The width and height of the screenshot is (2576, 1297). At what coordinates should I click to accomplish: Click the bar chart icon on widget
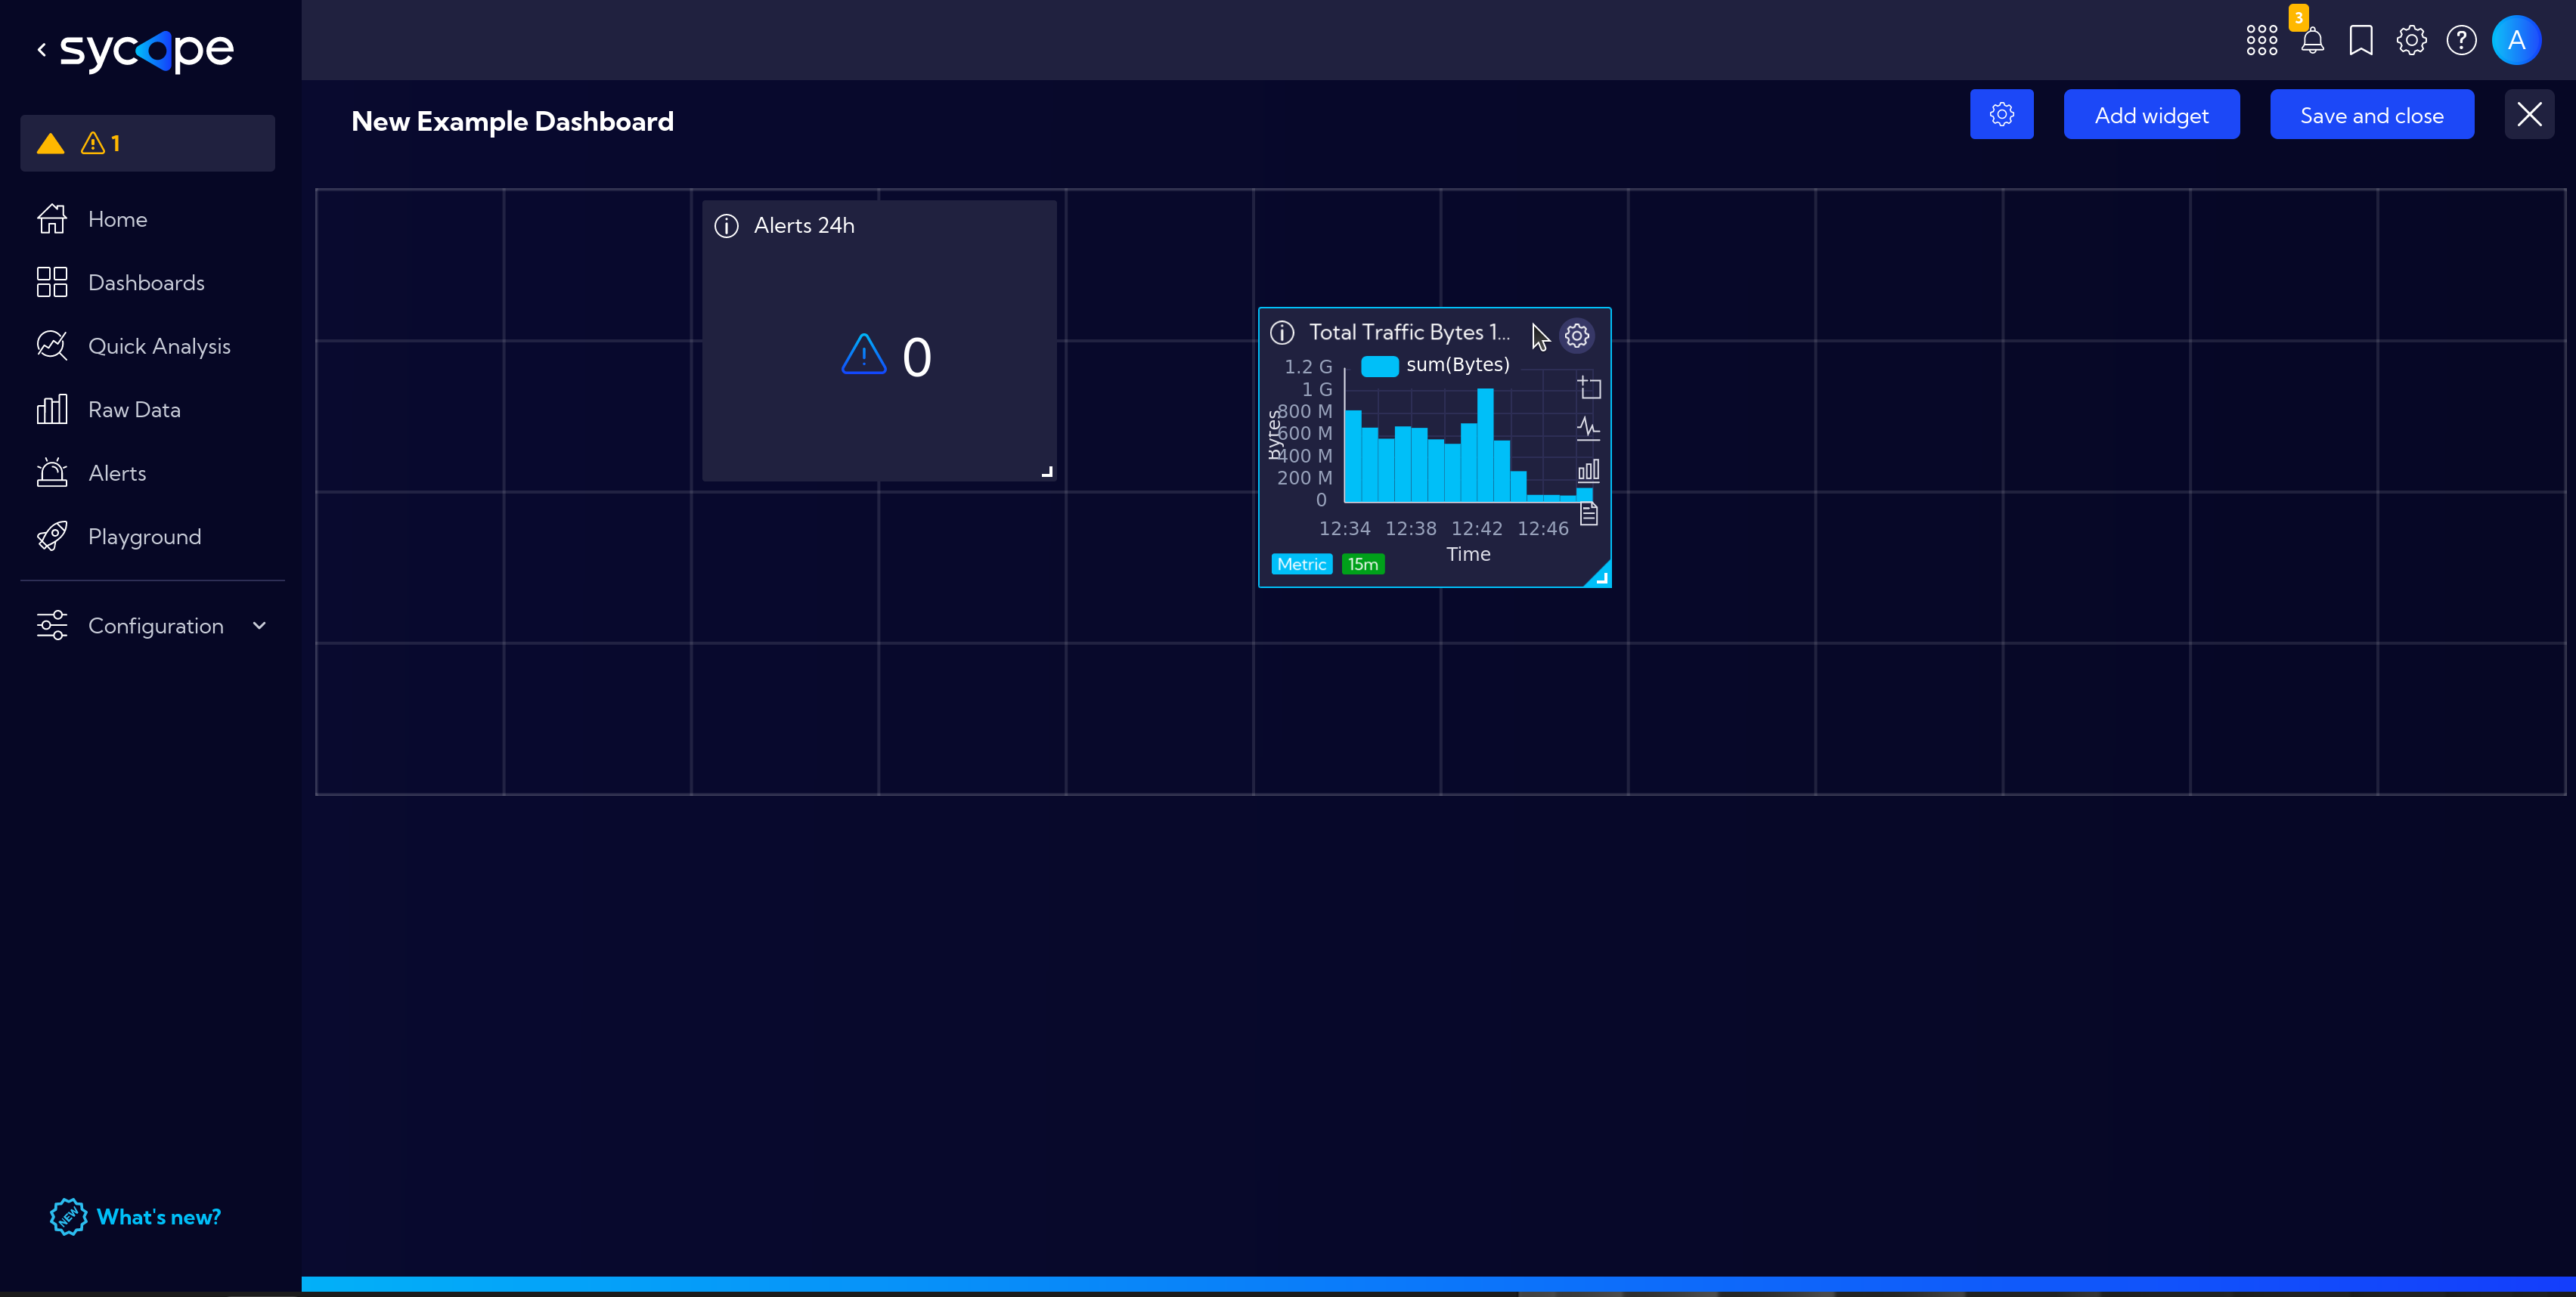(1585, 470)
